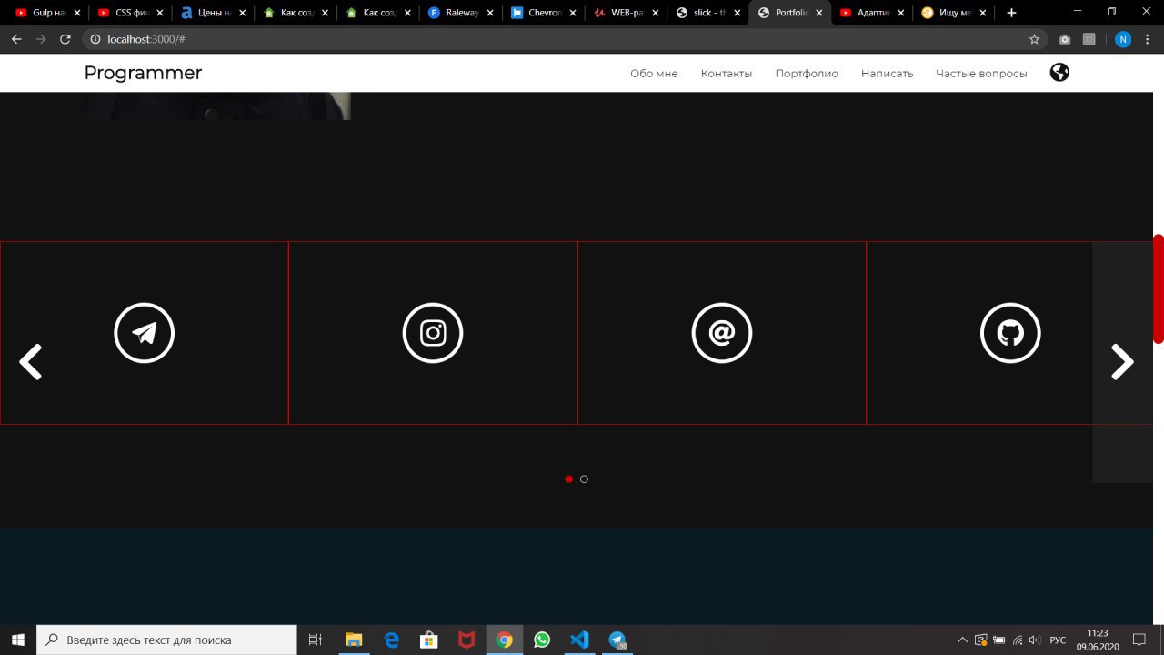The image size is (1164, 655).
Task: Click the camera extension icon in Chrome
Action: point(1065,39)
